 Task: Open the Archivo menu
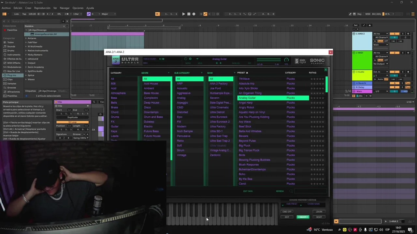click(x=6, y=8)
